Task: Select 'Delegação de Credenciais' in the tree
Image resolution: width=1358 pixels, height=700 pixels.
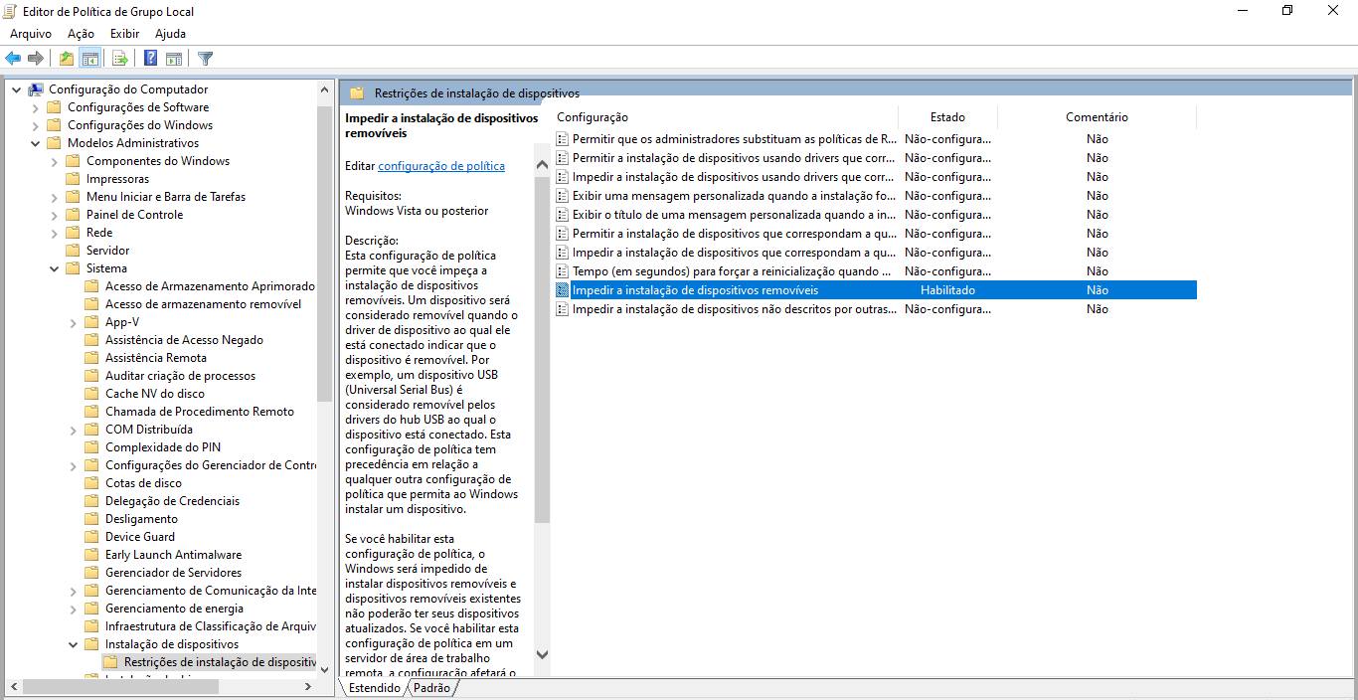Action: (172, 501)
